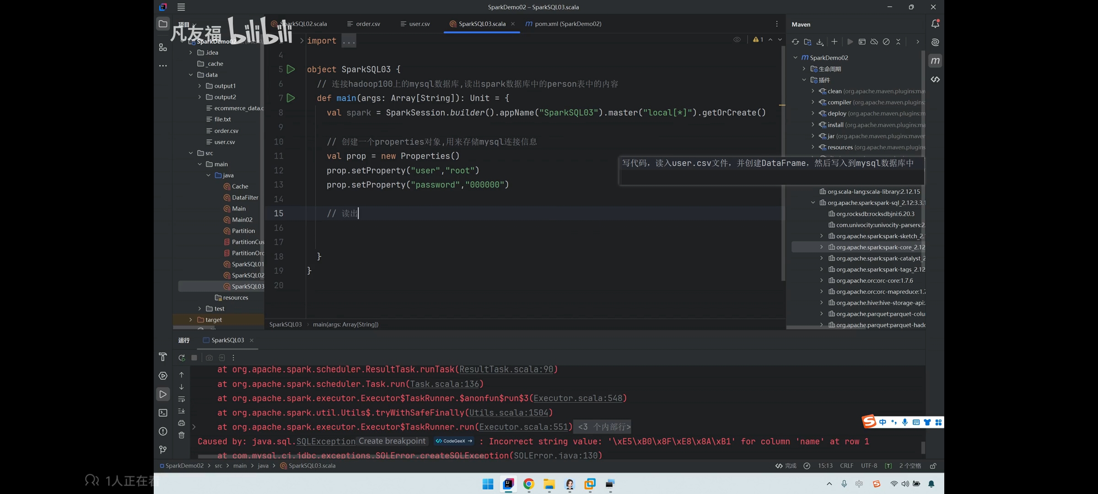Open the Terminal tool window icon
This screenshot has width=1098, height=494.
coord(163,413)
